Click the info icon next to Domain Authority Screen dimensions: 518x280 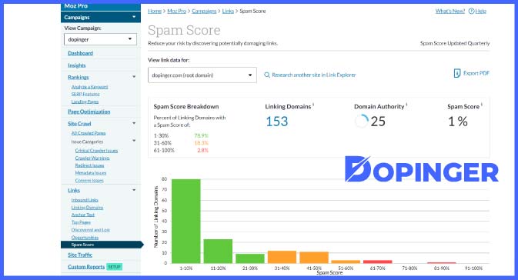[x=406, y=105]
